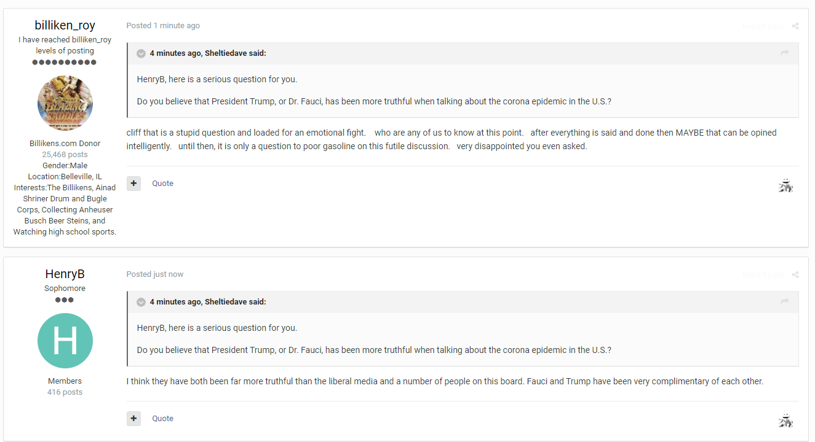Click 'Posted 1 minute ago' timestamp
This screenshot has width=815, height=442.
pyautogui.click(x=163, y=26)
